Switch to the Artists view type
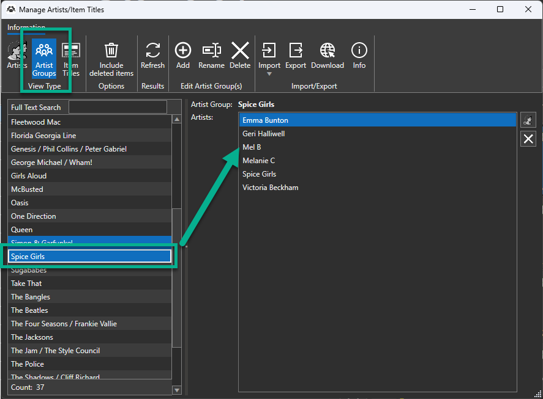Viewport: 543px width, 399px height. click(17, 56)
